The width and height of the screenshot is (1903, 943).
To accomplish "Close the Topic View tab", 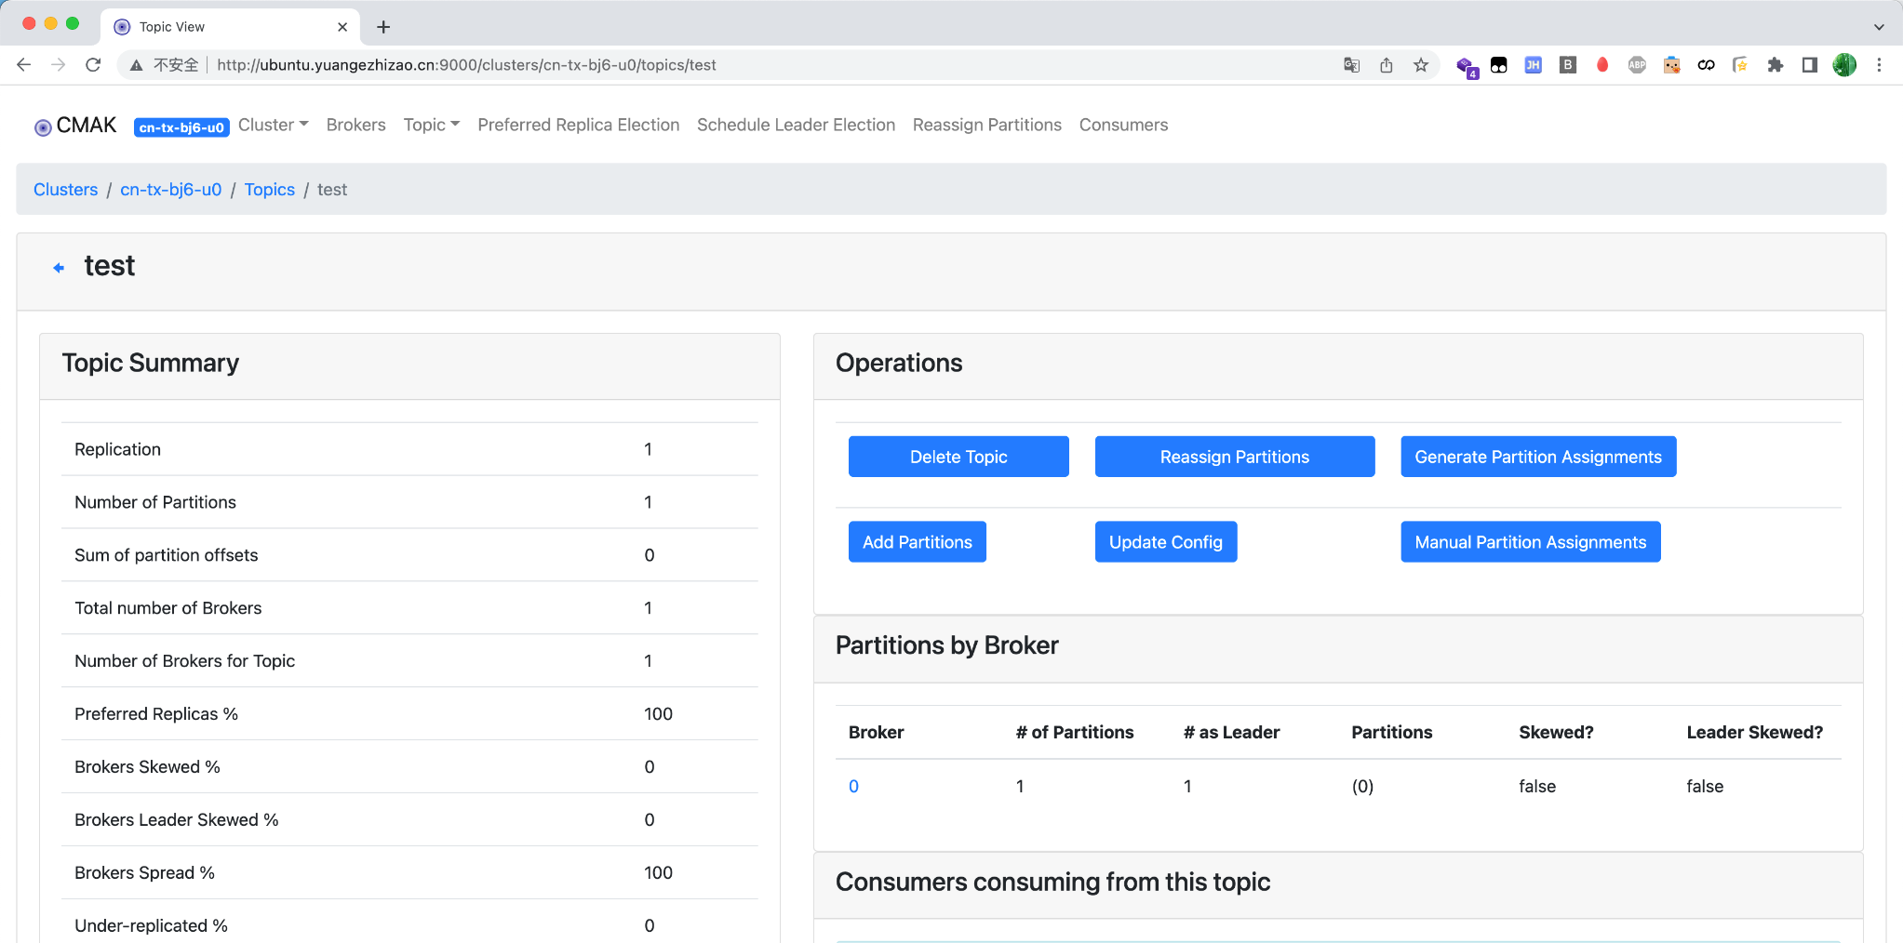I will click(342, 27).
